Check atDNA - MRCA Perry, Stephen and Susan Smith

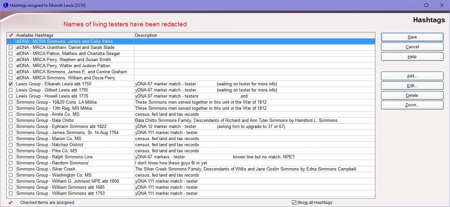[x=11, y=60]
